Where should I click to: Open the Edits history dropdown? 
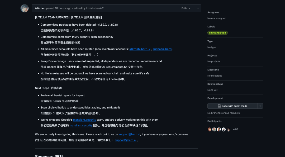tap(186, 8)
